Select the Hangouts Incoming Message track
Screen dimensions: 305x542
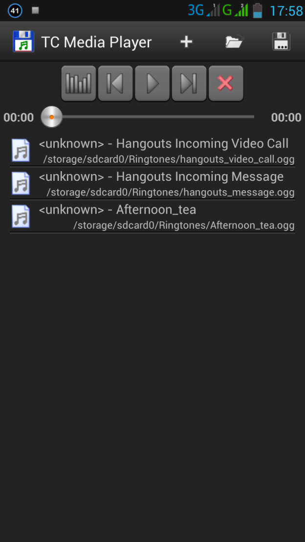coord(152,184)
